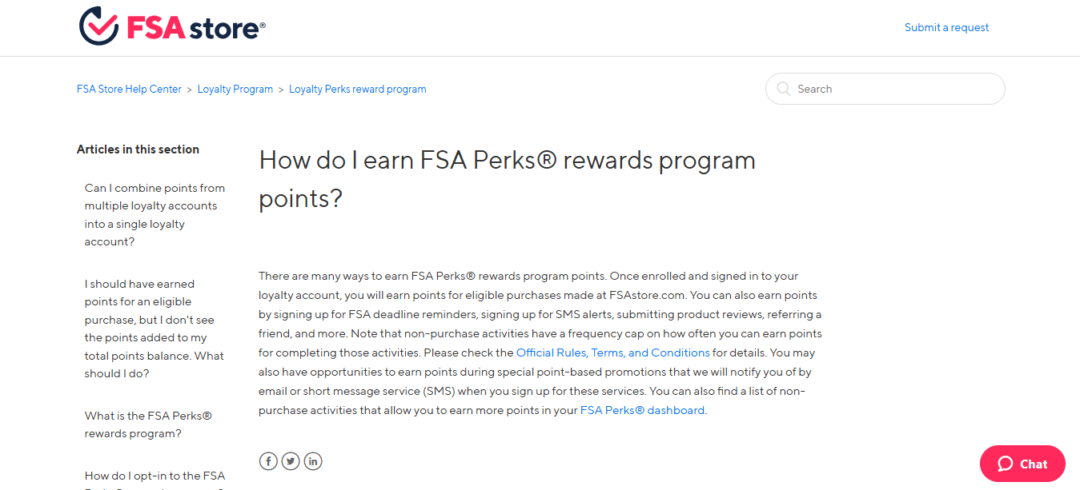Share article on Facebook icon
The image size is (1080, 490).
point(268,461)
